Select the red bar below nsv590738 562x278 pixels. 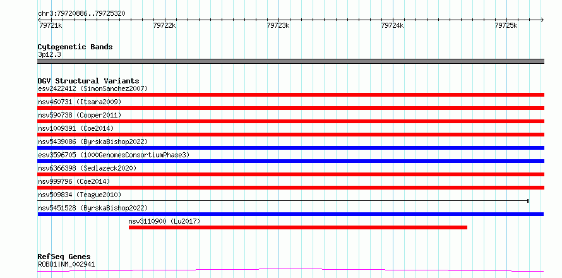(x=290, y=121)
